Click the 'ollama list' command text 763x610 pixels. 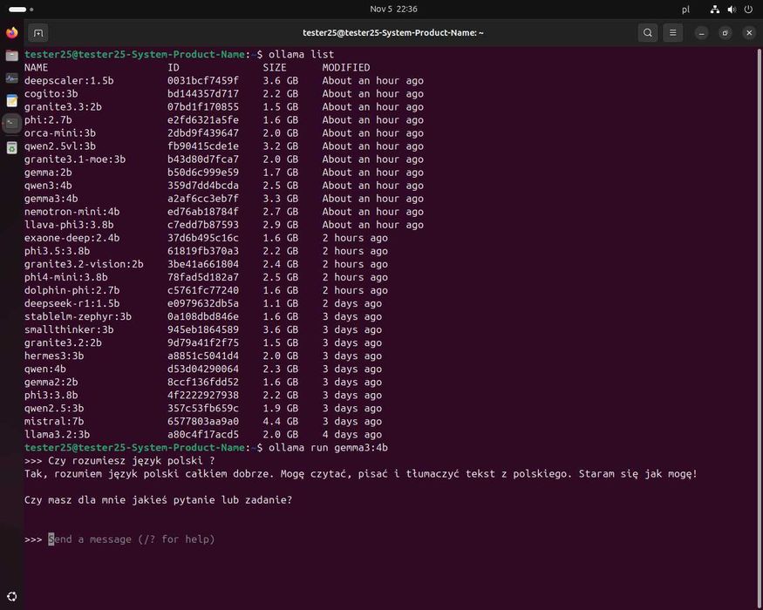(301, 55)
